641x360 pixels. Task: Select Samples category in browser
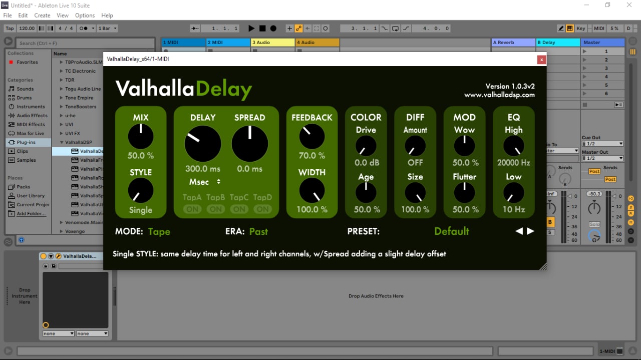[26, 160]
